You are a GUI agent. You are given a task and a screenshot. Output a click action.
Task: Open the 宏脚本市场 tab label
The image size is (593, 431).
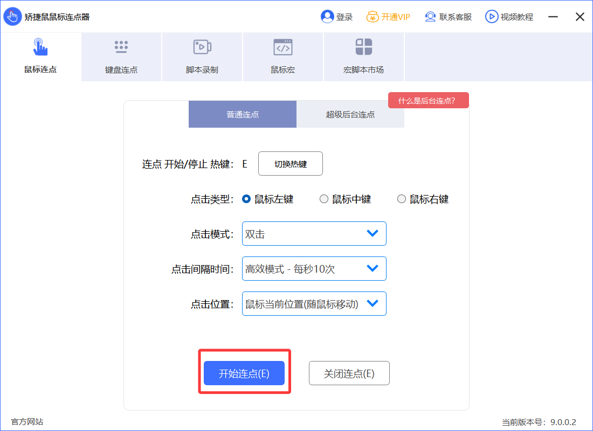(x=363, y=69)
